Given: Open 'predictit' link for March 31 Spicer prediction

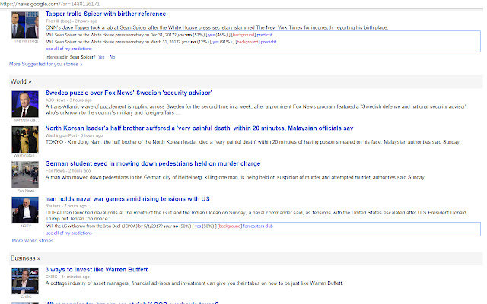Looking at the screenshot, I should pyautogui.click(x=269, y=42).
